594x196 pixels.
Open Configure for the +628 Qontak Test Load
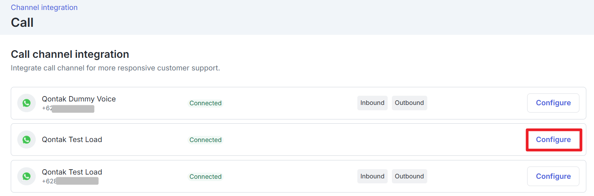click(x=553, y=176)
